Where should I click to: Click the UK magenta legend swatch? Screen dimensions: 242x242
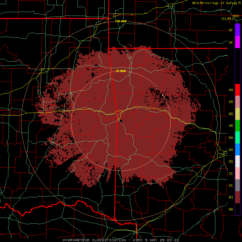pos(237,42)
